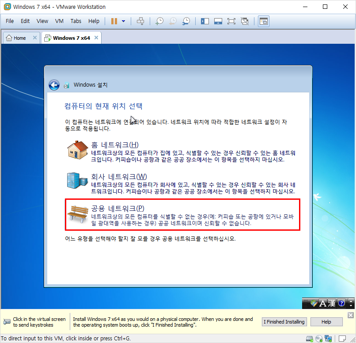Toggle the library sidebar panel
The height and width of the screenshot is (343, 356).
205,21
